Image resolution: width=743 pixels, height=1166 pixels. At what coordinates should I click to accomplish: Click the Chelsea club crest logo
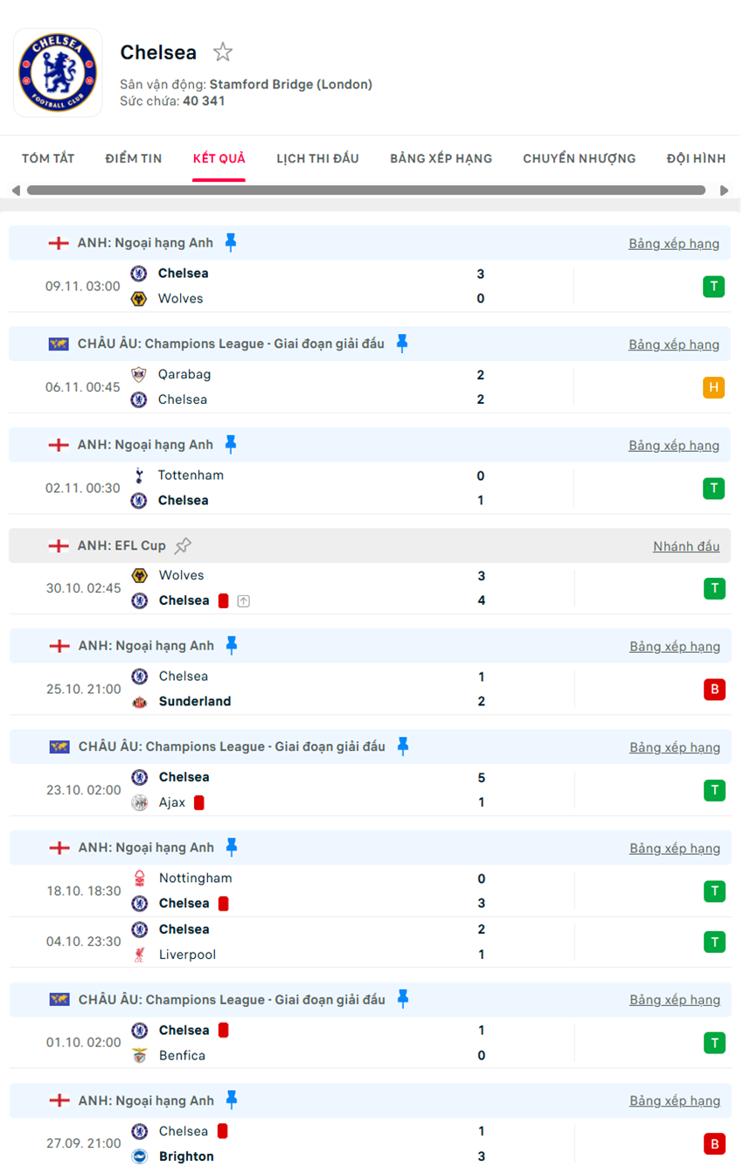58,73
